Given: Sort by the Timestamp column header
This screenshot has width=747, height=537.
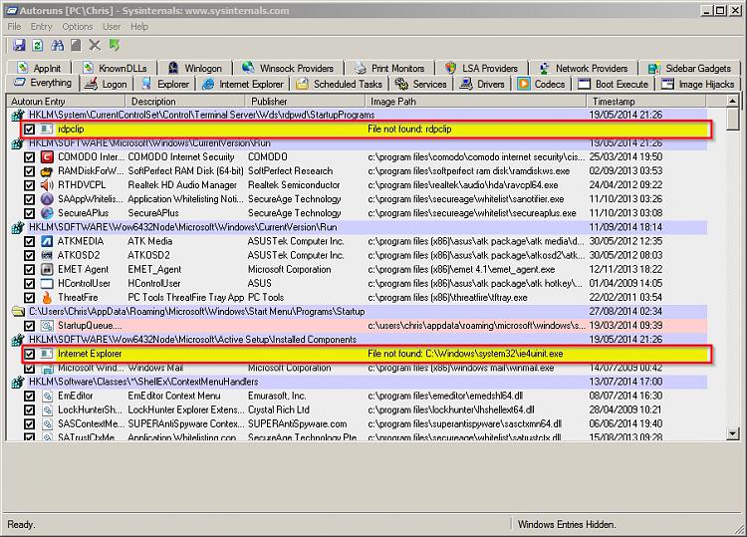Looking at the screenshot, I should 646,101.
